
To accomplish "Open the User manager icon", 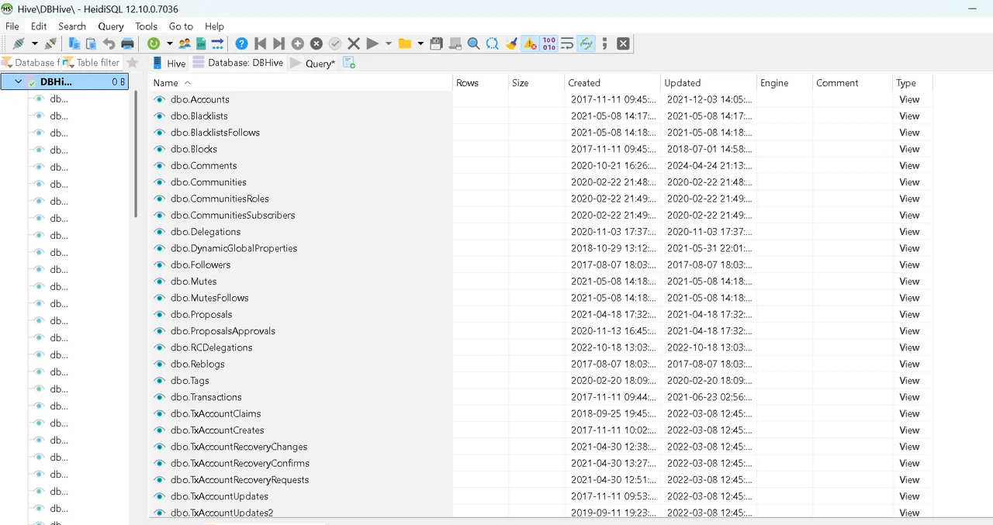I will (x=185, y=43).
